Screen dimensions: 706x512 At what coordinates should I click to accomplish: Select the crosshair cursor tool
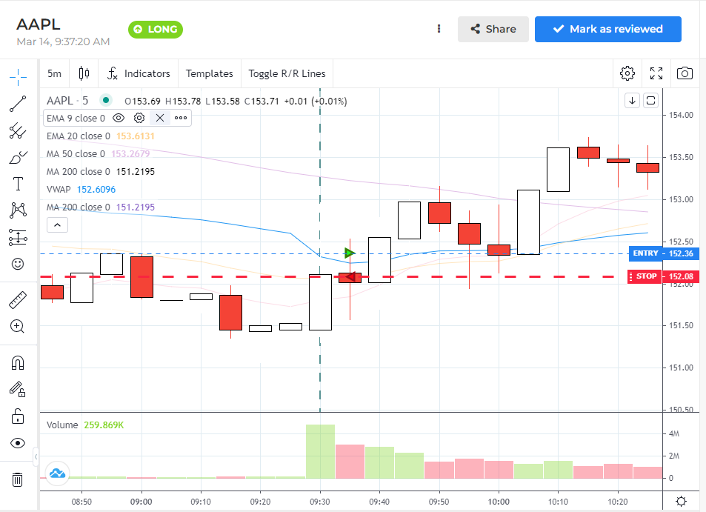(x=18, y=77)
